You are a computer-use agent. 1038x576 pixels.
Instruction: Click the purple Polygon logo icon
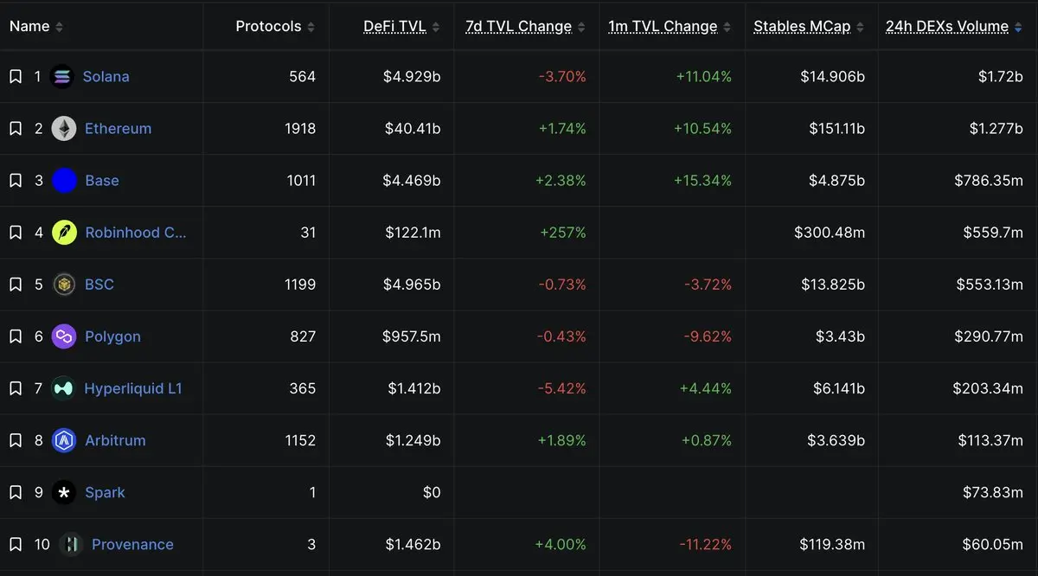click(64, 336)
